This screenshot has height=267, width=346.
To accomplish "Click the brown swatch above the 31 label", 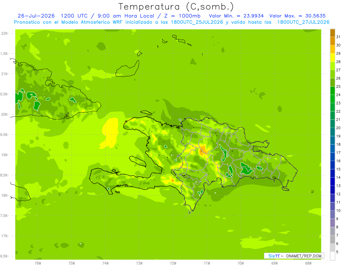I will click(x=332, y=33).
